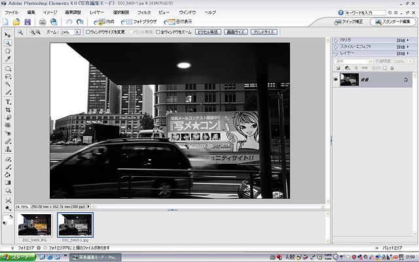The height and width of the screenshot is (262, 419).
Task: Select the Paint Bucket tool
Action: 8,175
